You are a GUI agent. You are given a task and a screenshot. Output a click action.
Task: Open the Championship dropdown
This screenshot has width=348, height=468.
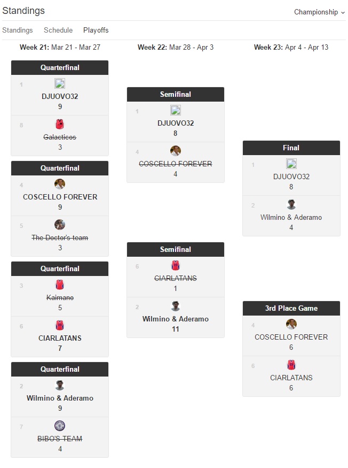click(x=319, y=12)
